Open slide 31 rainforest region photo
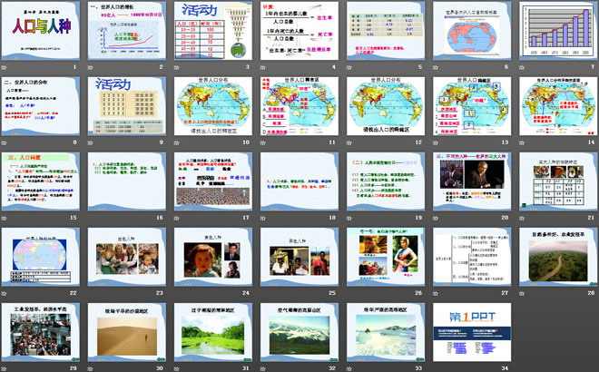This screenshot has height=372, width=599. coord(209,332)
